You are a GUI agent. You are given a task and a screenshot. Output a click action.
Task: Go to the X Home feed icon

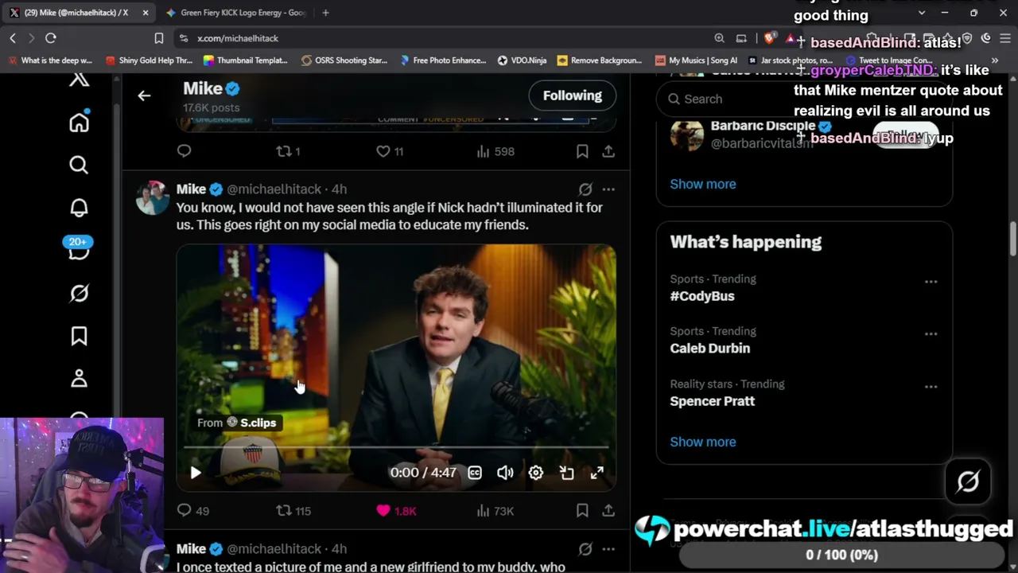pos(79,122)
